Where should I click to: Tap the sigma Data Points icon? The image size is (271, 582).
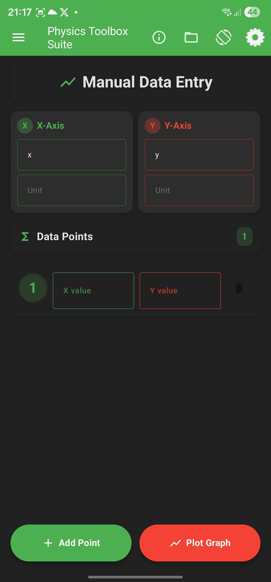coord(25,237)
